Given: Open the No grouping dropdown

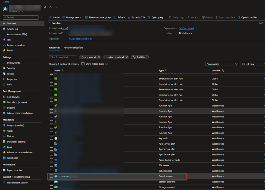Looking at the screenshot, I should click(x=222, y=64).
